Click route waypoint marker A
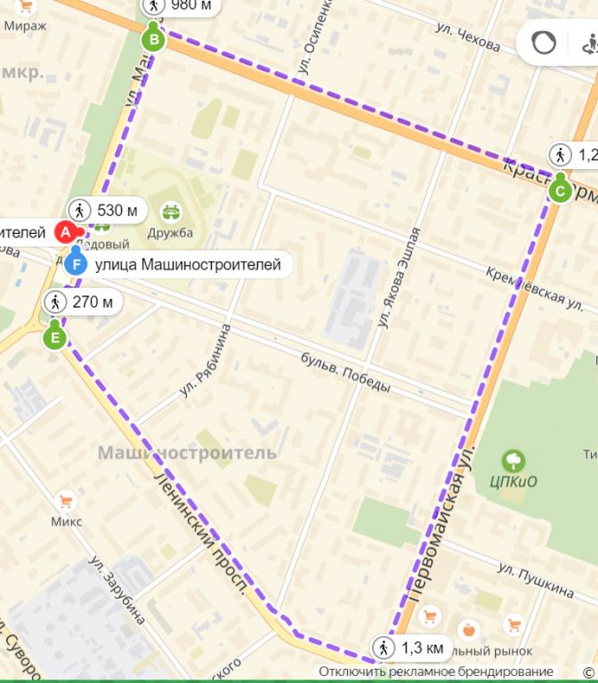598x683 pixels. tap(65, 232)
